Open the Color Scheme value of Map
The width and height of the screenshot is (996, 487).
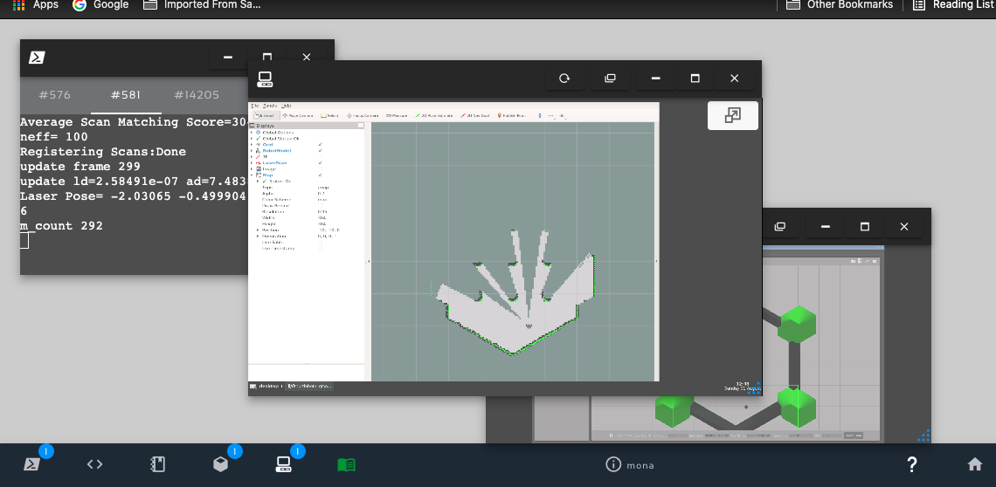[x=322, y=199]
